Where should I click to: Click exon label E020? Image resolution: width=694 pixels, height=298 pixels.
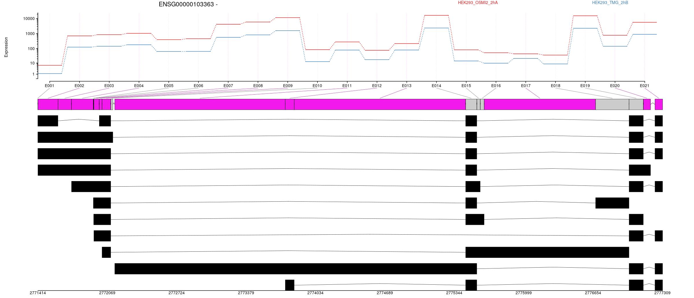(615, 86)
